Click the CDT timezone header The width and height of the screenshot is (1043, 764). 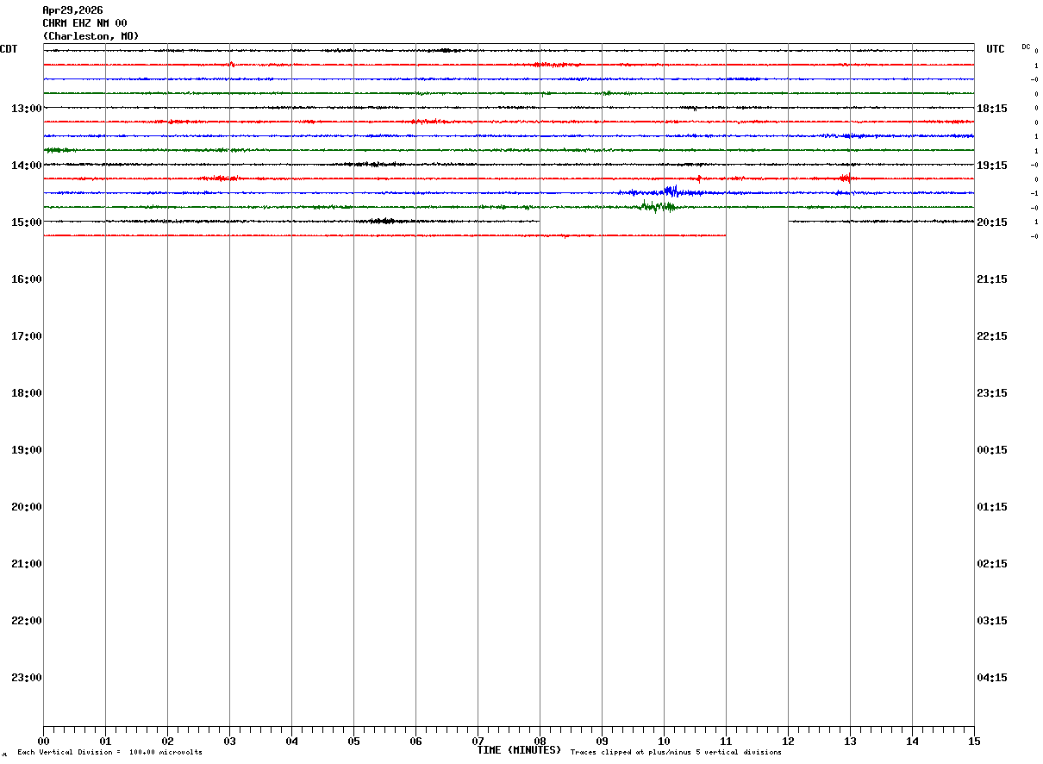click(x=9, y=49)
